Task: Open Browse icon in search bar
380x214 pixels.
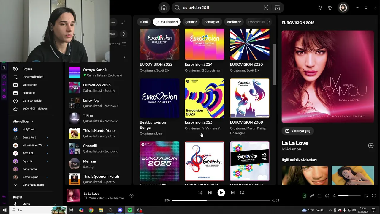Action: click(x=278, y=8)
